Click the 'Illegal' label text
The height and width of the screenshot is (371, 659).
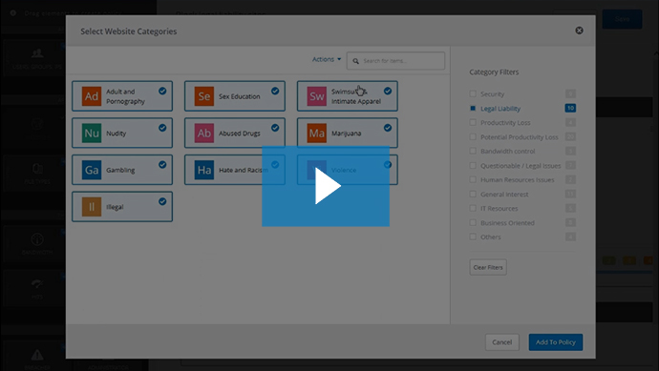pyautogui.click(x=115, y=207)
